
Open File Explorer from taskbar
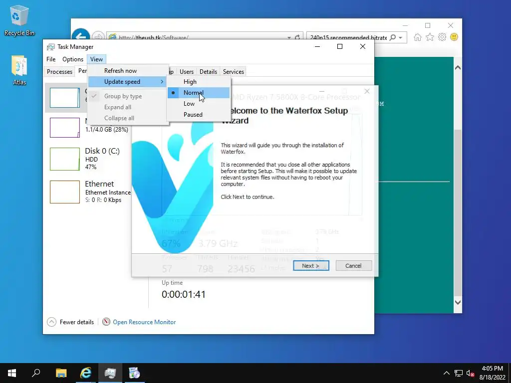61,373
